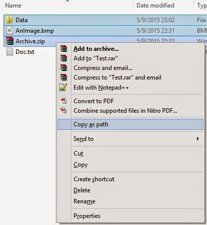Select the Doc.txt file name
The height and width of the screenshot is (225, 207).
point(25,52)
